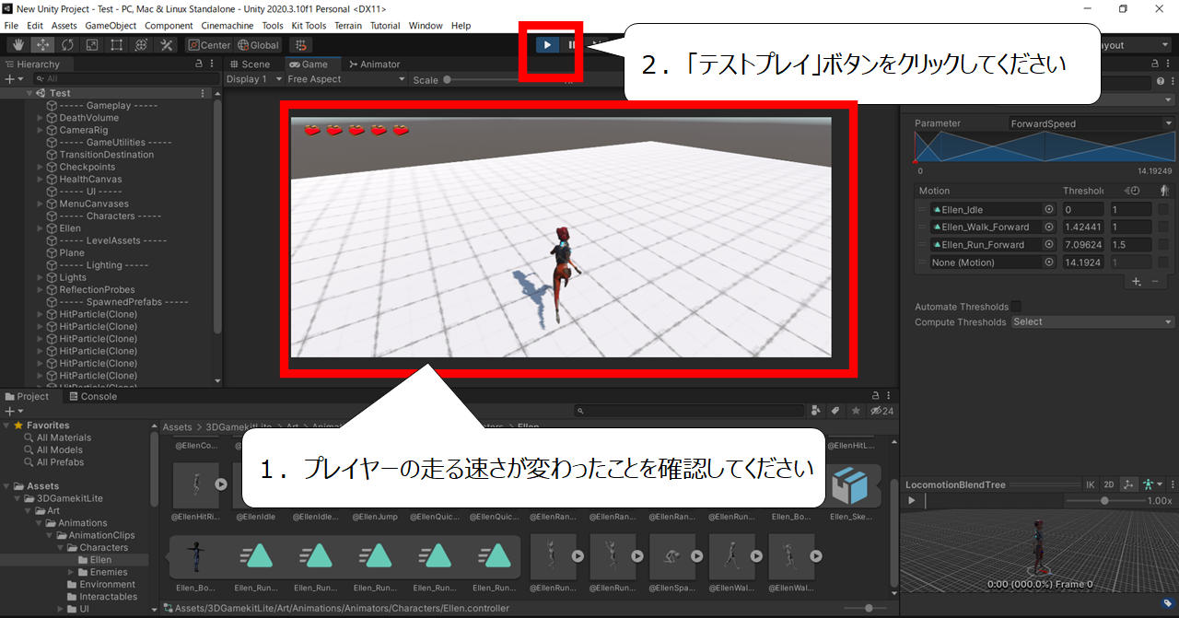Screen dimensions: 1179x618
Task: Toggle pivot Center handle position
Action: [209, 44]
